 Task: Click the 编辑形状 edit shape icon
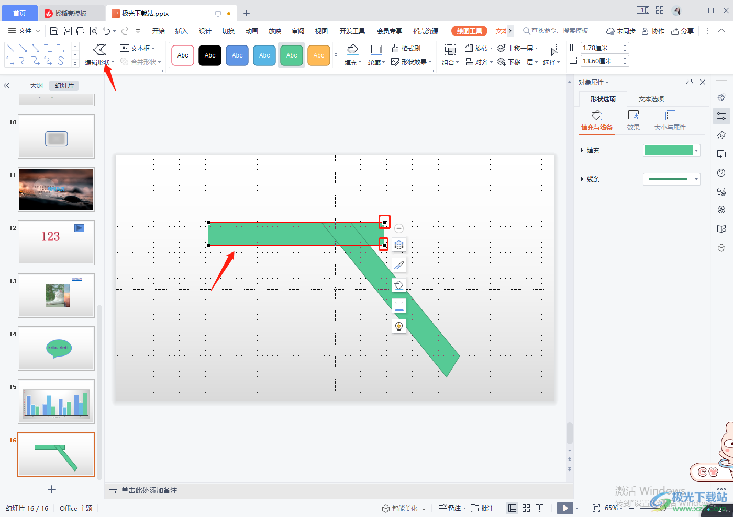point(99,50)
